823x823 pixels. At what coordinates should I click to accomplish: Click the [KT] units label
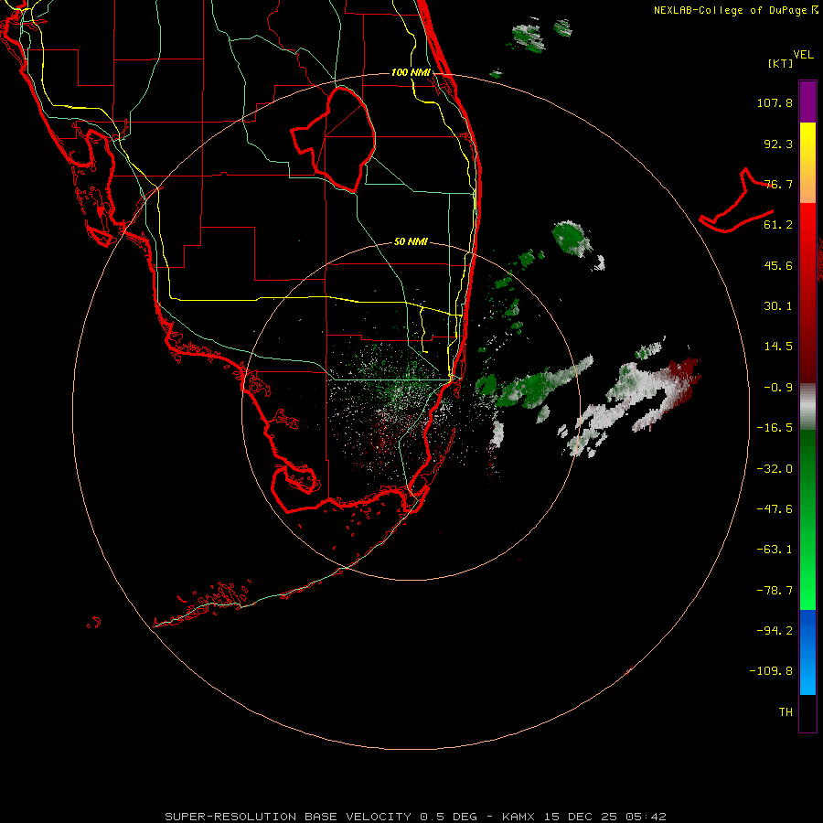pos(781,63)
